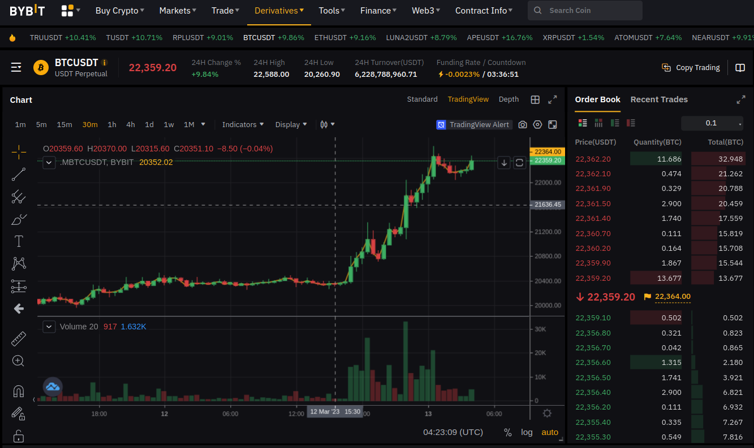754x448 pixels.
Task: Click the scroll-to-latest arrow button on chart
Action: (504, 163)
